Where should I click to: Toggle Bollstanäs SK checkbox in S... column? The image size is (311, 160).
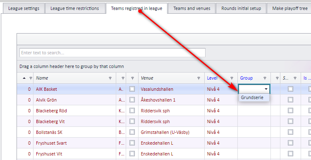tap(291, 132)
